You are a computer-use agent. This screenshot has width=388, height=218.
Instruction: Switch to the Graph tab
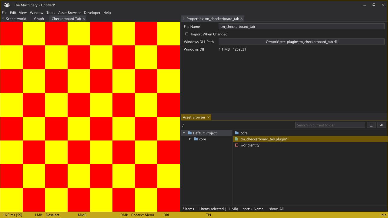pyautogui.click(x=39, y=19)
